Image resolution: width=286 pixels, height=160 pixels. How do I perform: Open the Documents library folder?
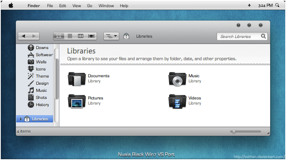point(76,78)
